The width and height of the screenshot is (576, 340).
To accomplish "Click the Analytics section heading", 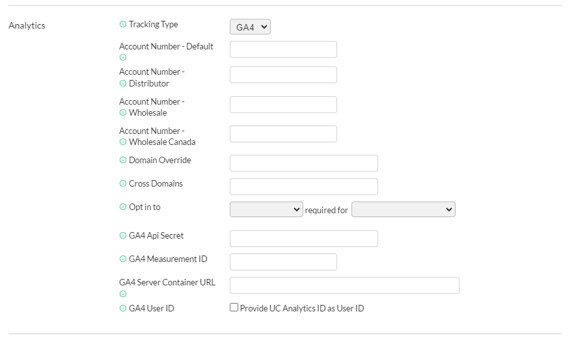I will 27,25.
